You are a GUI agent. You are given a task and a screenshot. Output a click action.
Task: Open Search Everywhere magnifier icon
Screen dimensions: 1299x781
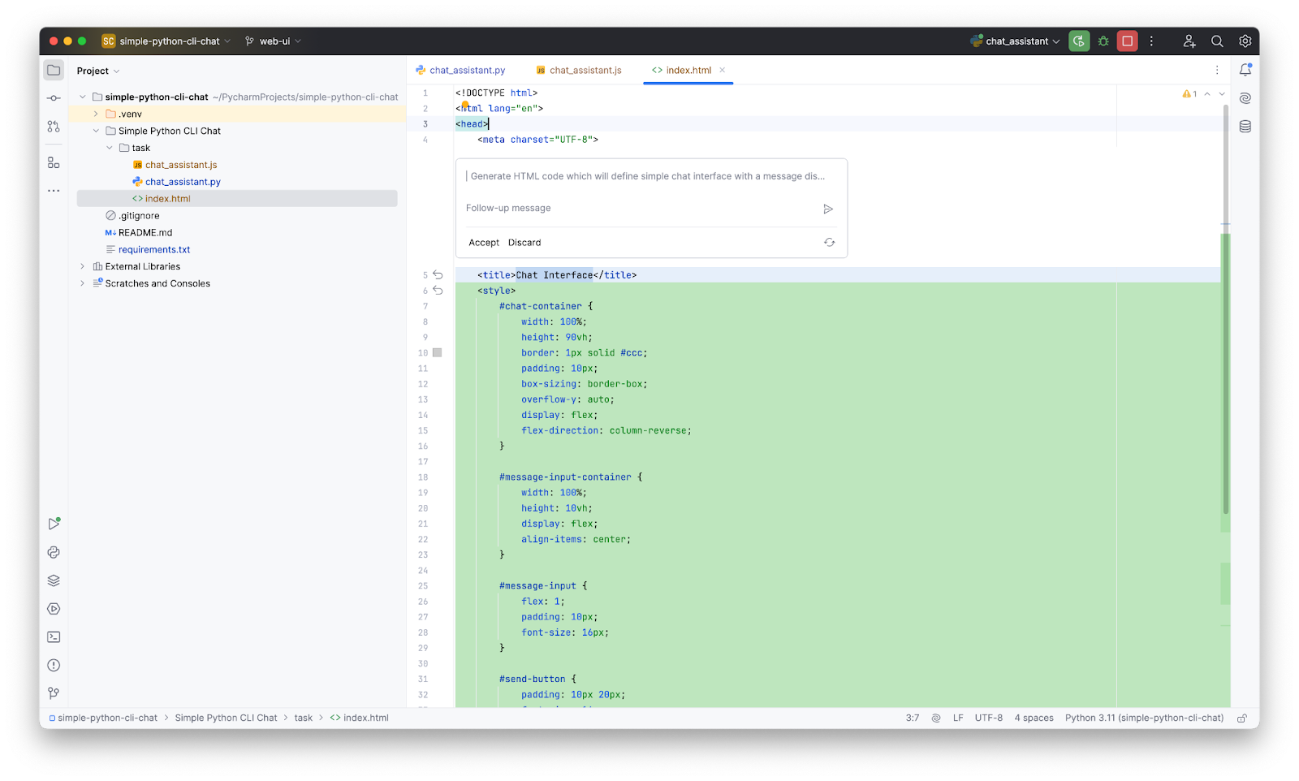[1217, 41]
